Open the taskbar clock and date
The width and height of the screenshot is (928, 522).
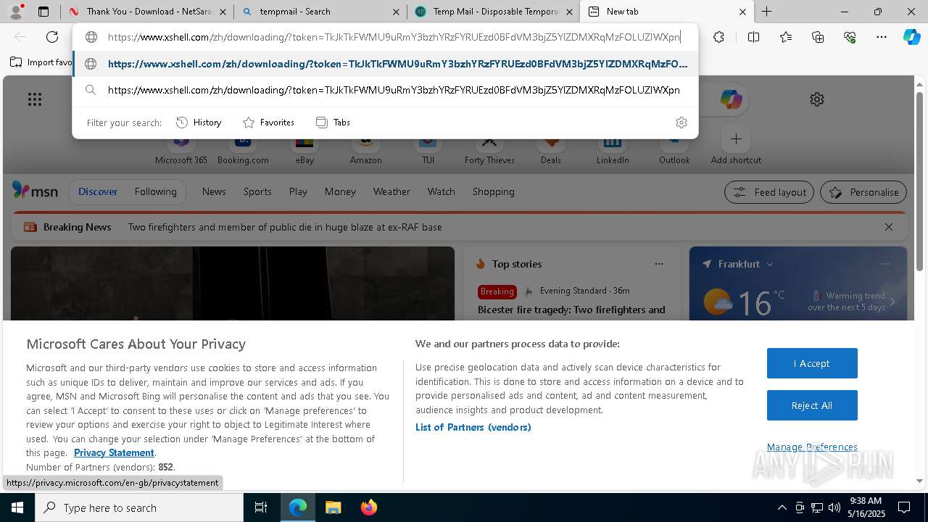(865, 507)
